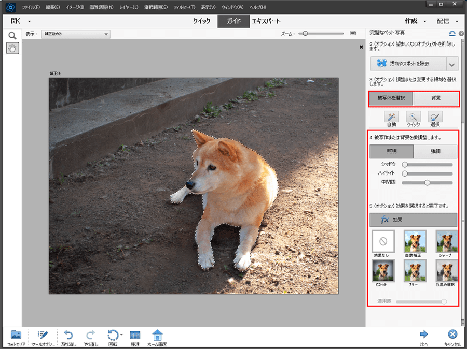Screen dimensions: 467x349
Task: Open the 表示 view mode dropdown
Action: tap(76, 34)
